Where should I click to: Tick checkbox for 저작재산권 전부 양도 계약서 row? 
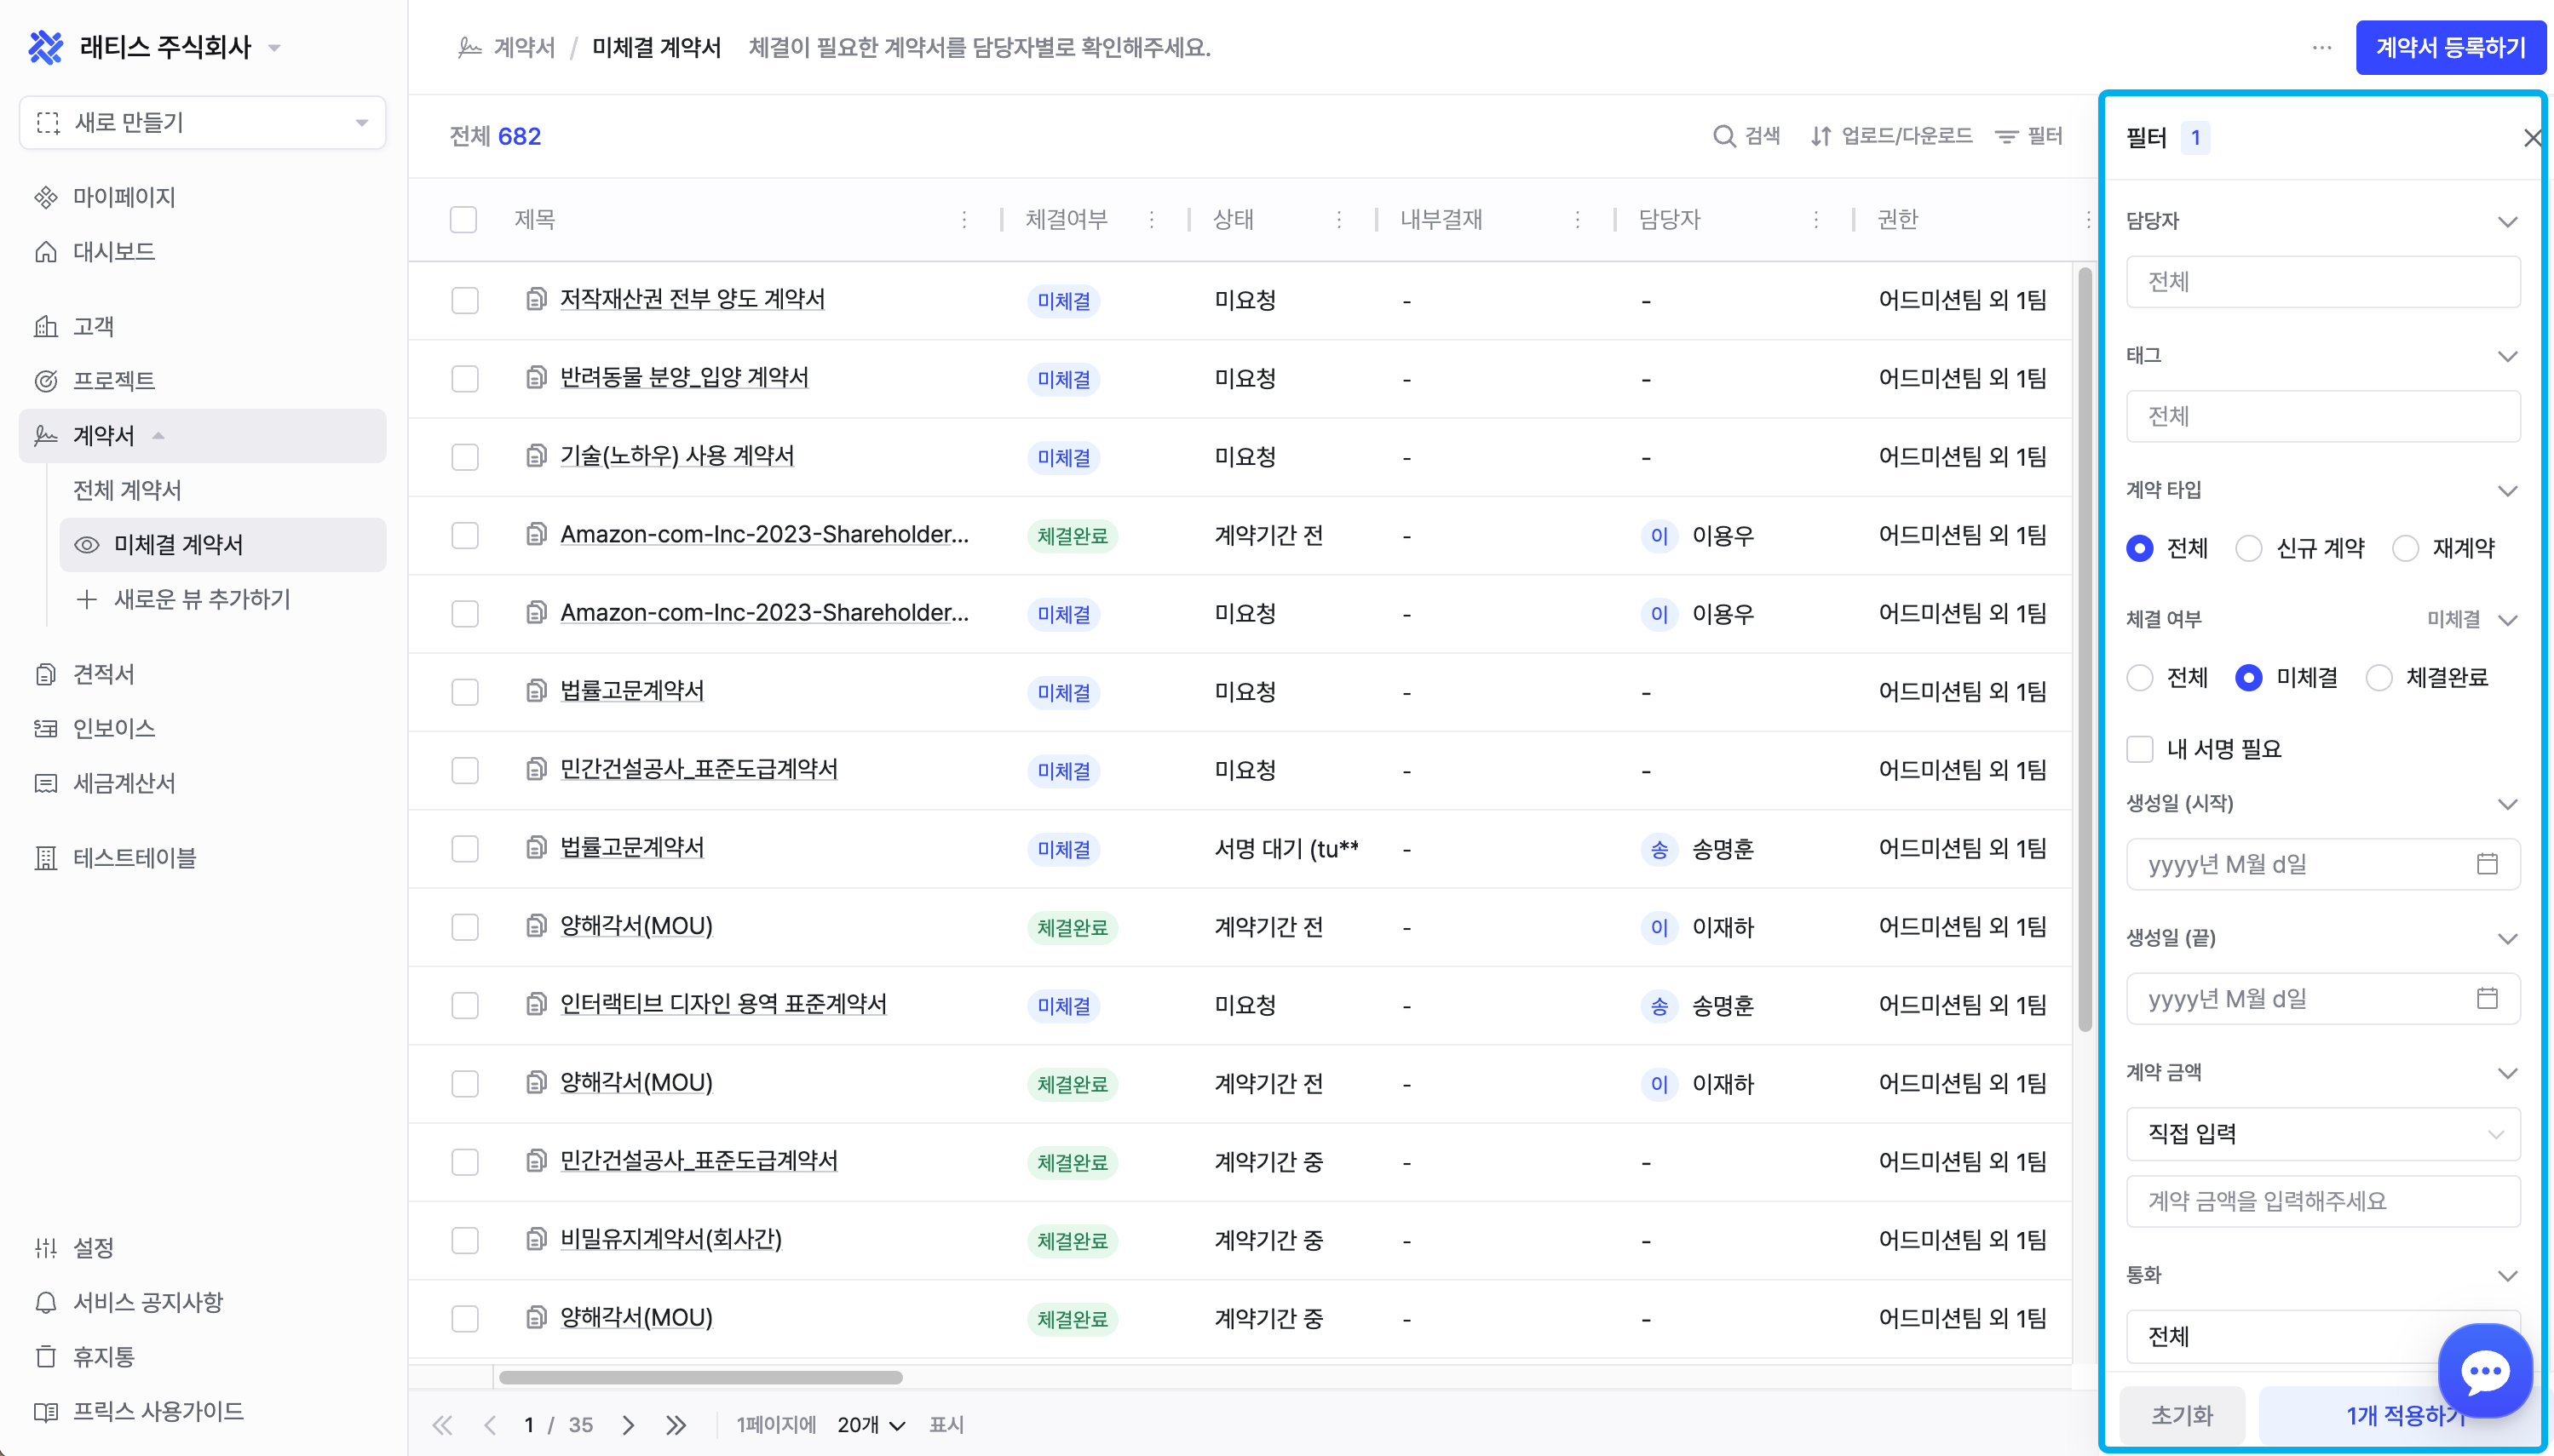[x=464, y=300]
